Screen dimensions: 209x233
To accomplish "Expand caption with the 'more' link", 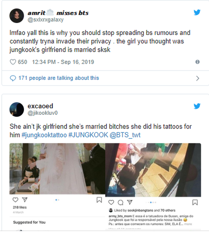I will [x=188, y=224].
